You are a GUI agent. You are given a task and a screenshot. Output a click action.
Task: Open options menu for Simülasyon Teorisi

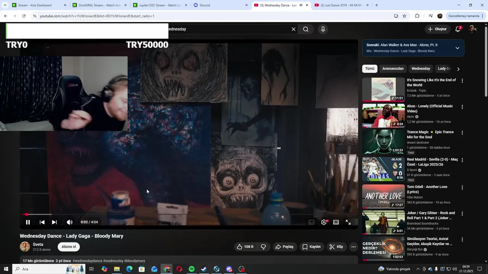pyautogui.click(x=462, y=240)
